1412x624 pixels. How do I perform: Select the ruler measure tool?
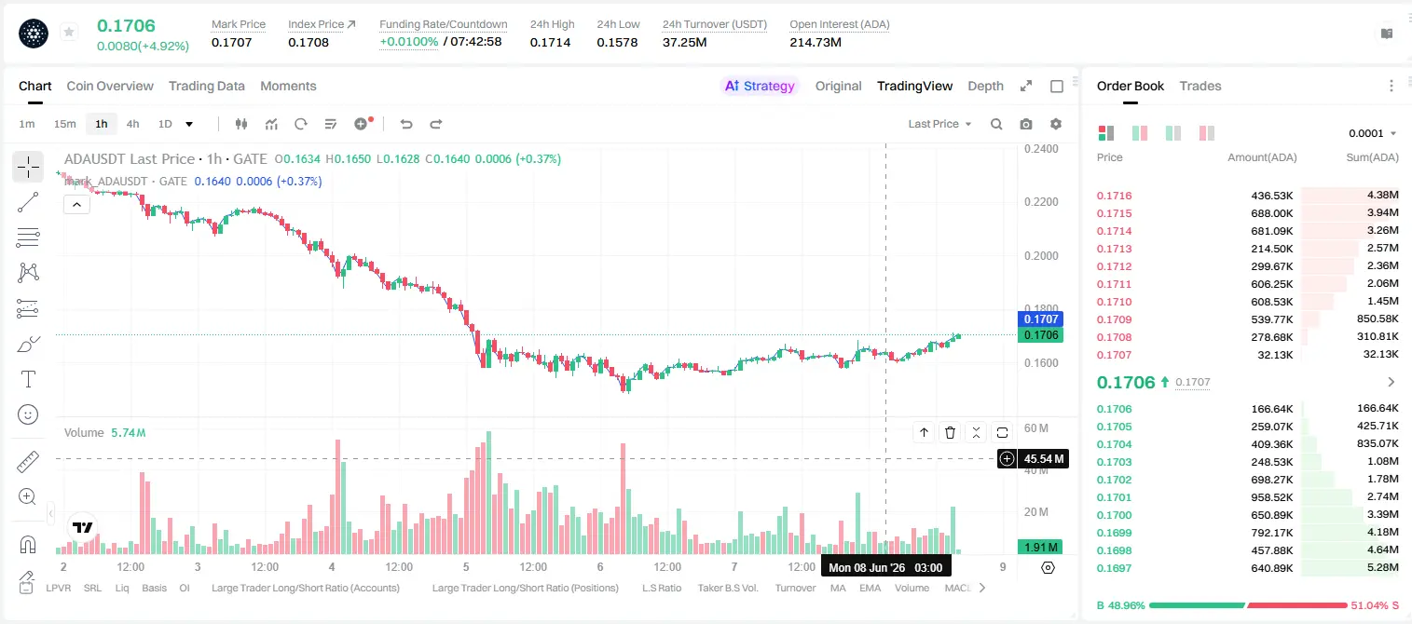tap(28, 461)
